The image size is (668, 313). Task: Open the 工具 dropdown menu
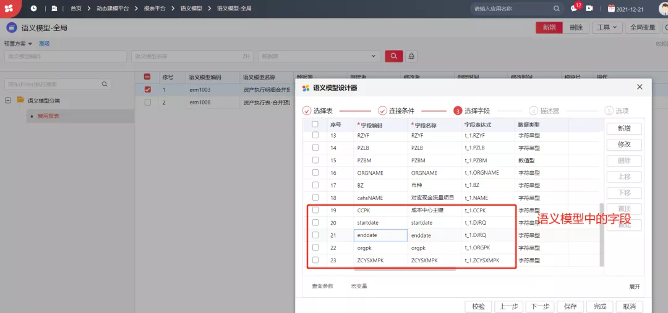click(607, 28)
